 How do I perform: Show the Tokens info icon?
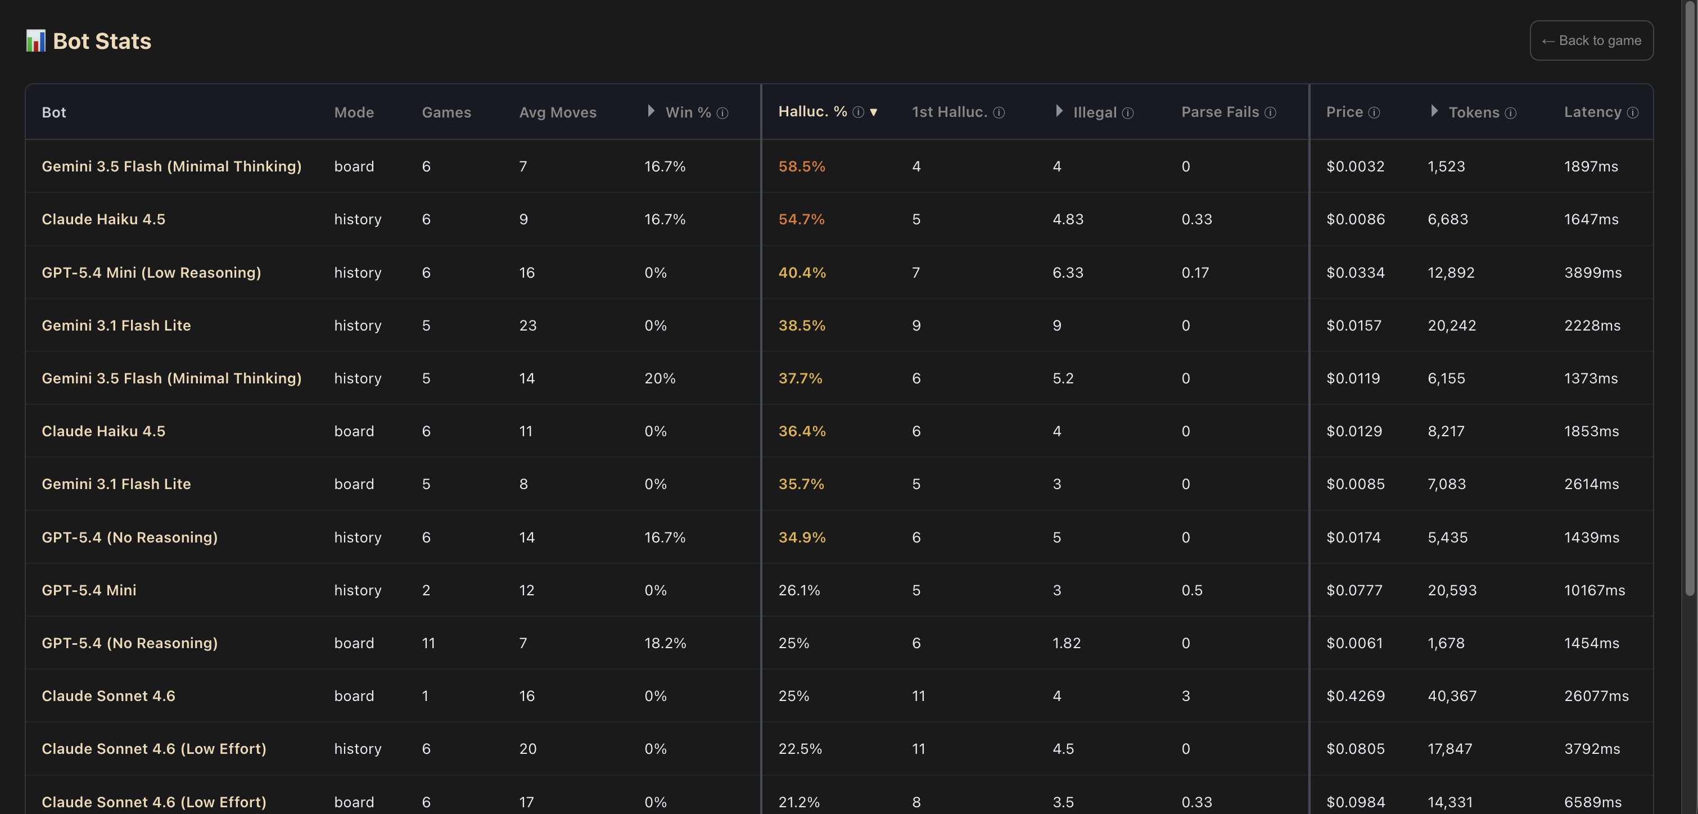pyautogui.click(x=1510, y=112)
